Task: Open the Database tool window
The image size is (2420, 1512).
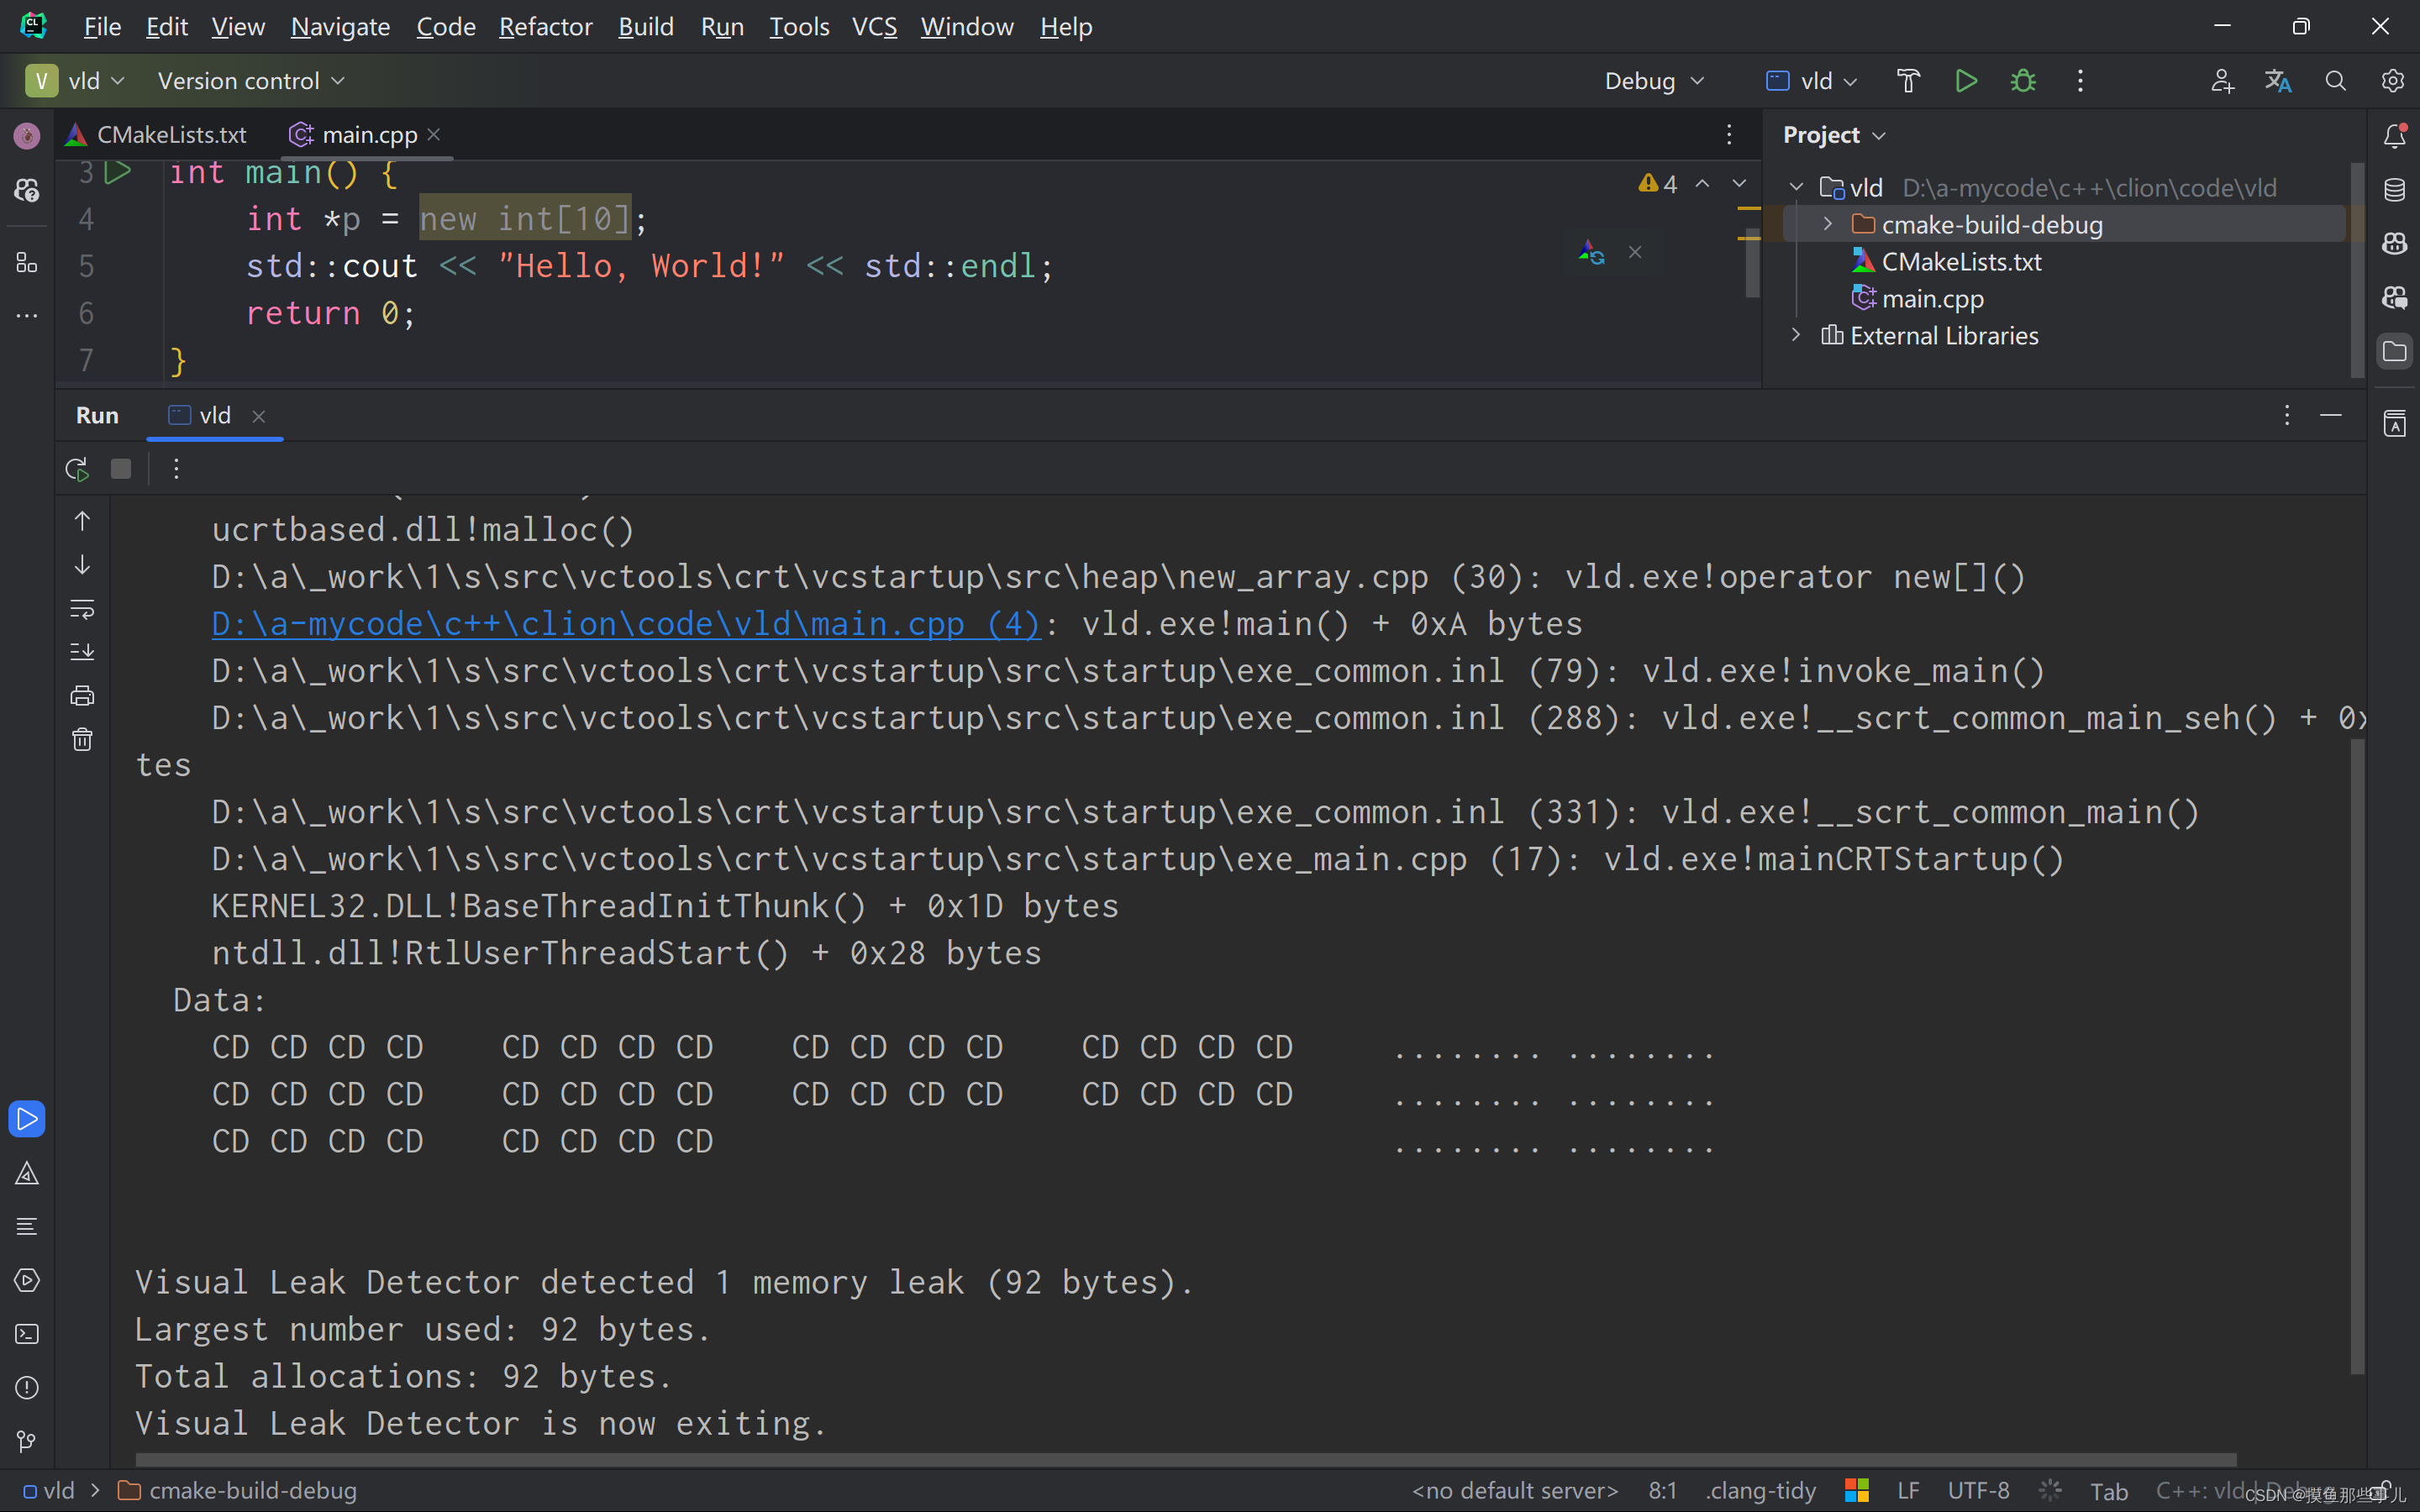Action: coord(2396,188)
